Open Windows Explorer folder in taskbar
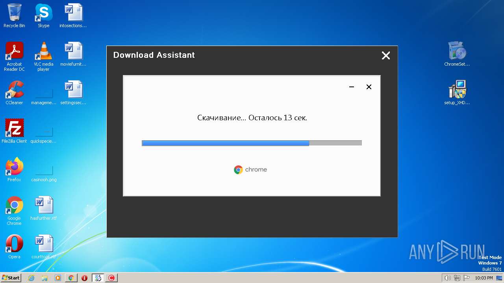Image resolution: width=504 pixels, height=283 pixels. (x=44, y=278)
